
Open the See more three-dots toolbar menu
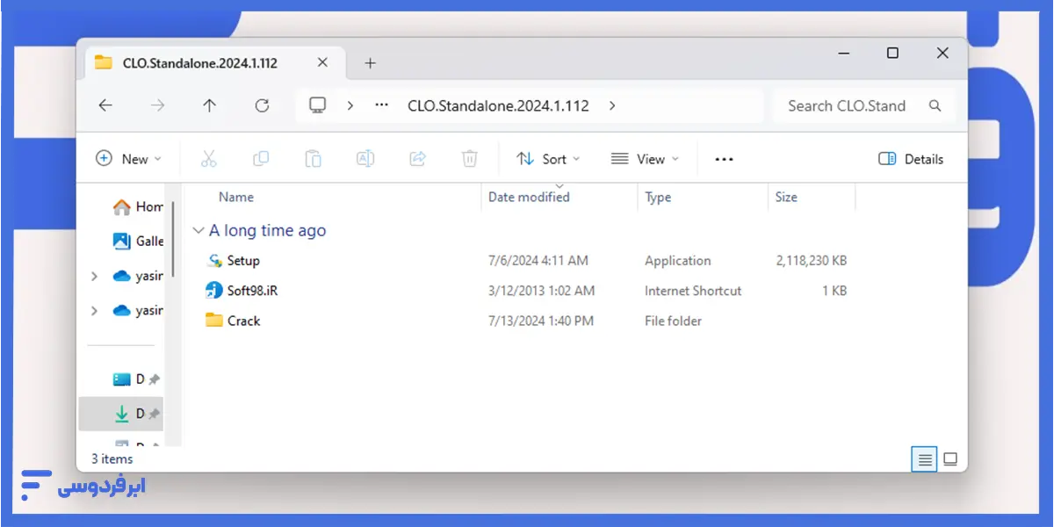724,159
